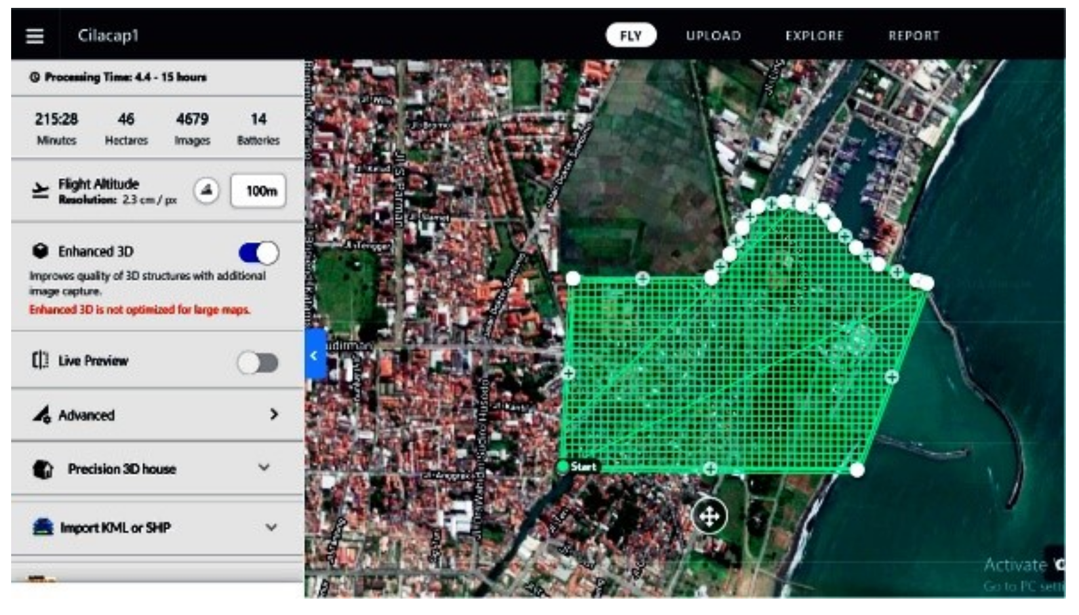Expand the Precision 3D house dropdown

click(264, 468)
